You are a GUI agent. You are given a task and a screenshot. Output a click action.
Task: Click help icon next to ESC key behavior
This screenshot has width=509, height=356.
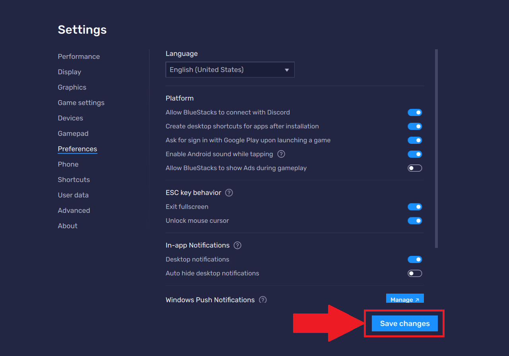pos(229,193)
